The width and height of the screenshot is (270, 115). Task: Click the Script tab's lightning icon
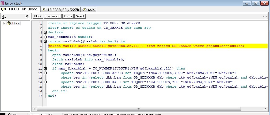click(x=84, y=10)
